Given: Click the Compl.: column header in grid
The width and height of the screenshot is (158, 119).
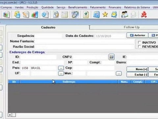Looking at the screenshot, I should coord(138,82).
